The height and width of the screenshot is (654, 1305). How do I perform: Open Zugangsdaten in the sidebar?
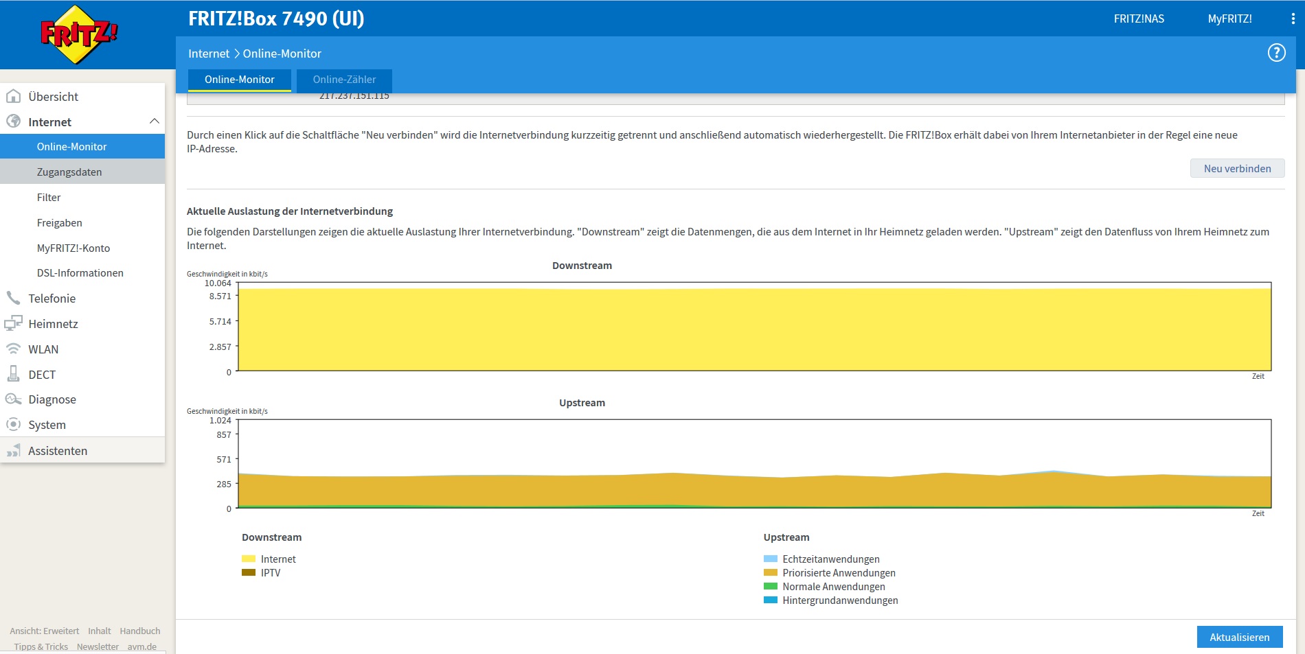(82, 172)
